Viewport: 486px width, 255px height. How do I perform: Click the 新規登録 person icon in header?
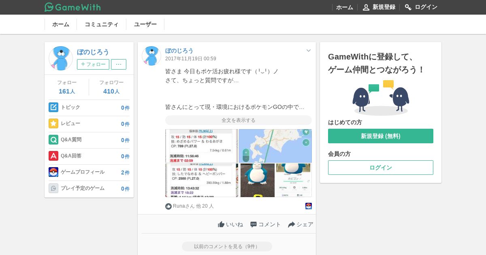366,7
